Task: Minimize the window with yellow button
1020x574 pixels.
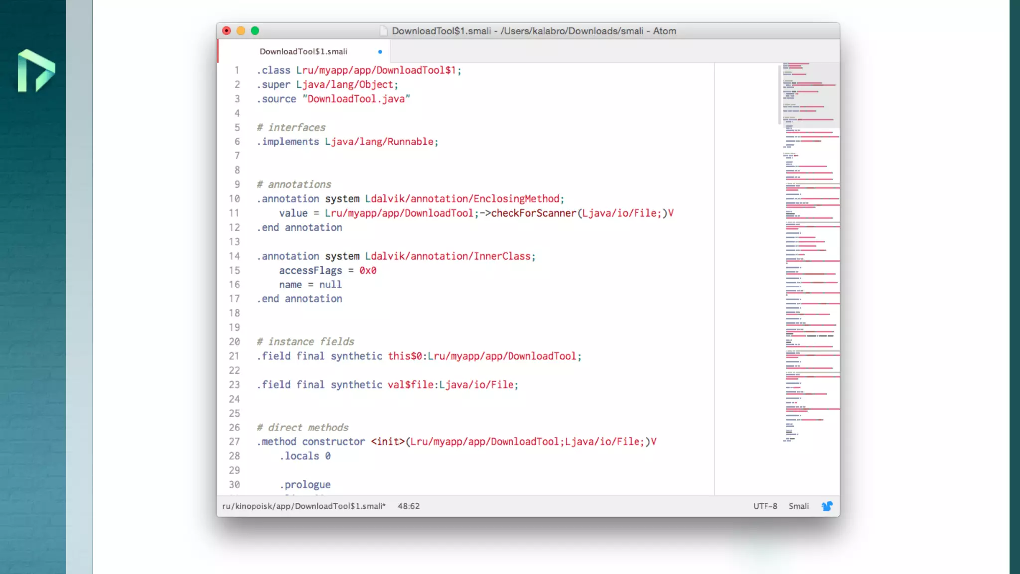Action: point(241,31)
